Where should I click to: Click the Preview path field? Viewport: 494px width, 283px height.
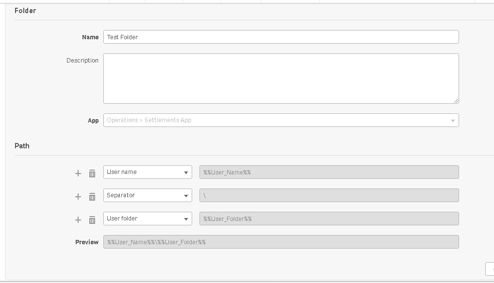pos(281,242)
